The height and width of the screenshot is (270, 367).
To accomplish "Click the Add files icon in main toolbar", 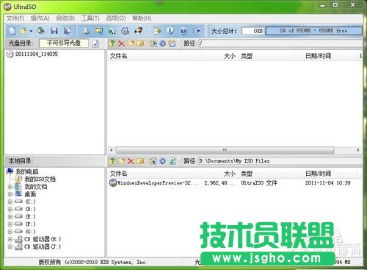I will [x=157, y=31].
